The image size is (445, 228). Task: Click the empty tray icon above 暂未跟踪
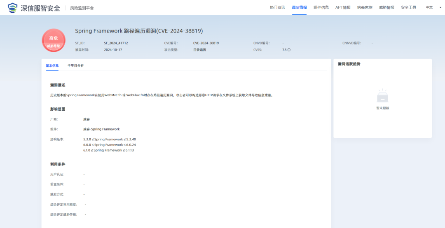coord(382,95)
